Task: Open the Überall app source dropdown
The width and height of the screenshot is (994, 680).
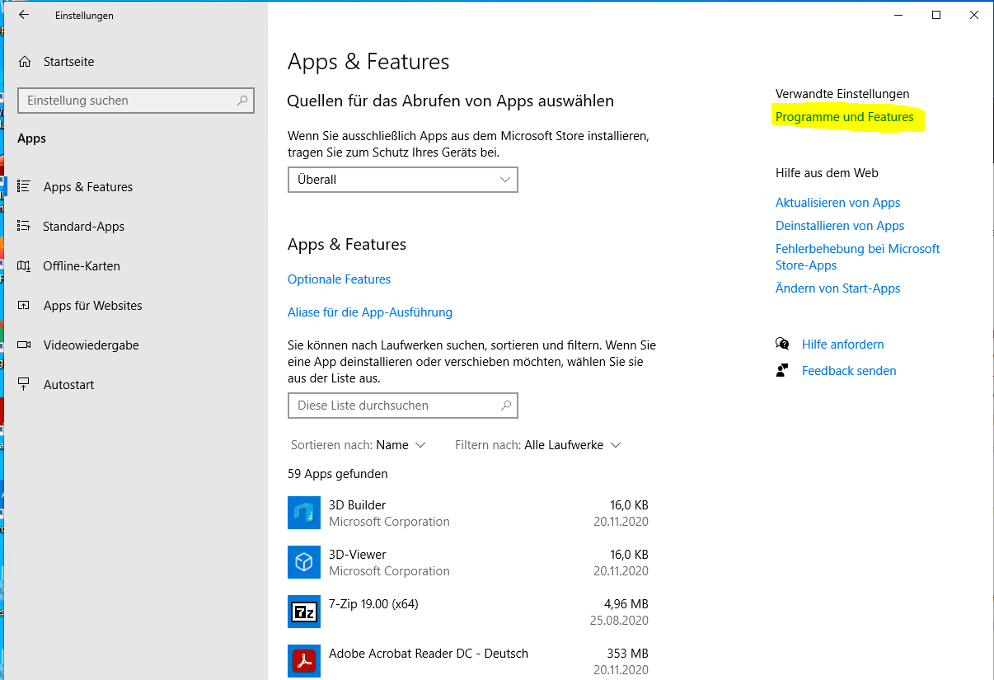Action: [402, 180]
